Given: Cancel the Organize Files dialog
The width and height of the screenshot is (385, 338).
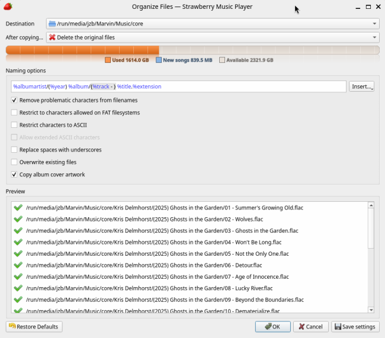Looking at the screenshot, I should click(311, 327).
